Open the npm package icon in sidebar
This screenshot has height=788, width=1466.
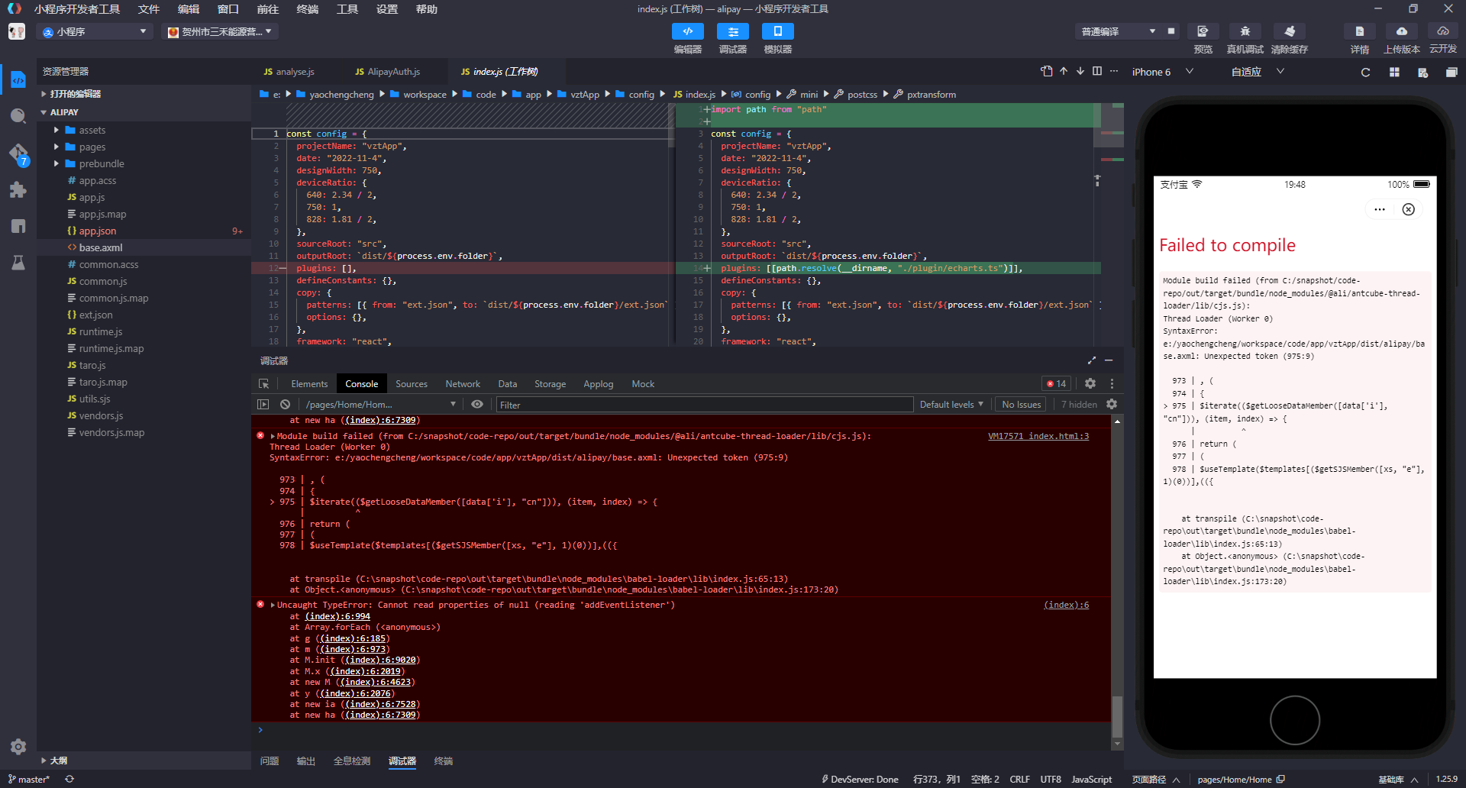[18, 226]
